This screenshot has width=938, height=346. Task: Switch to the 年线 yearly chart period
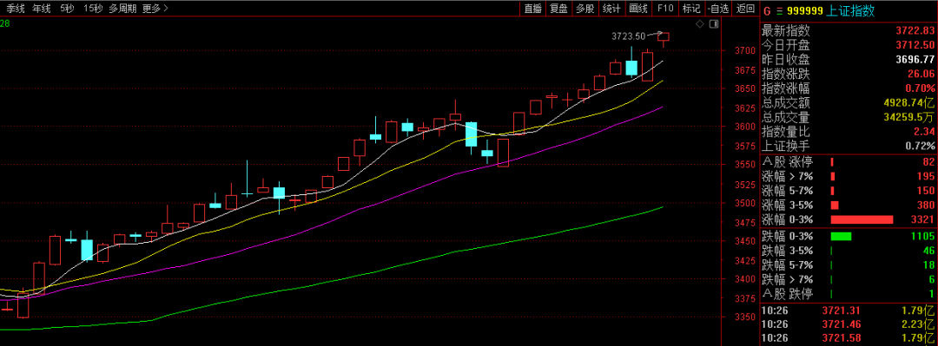pyautogui.click(x=42, y=9)
